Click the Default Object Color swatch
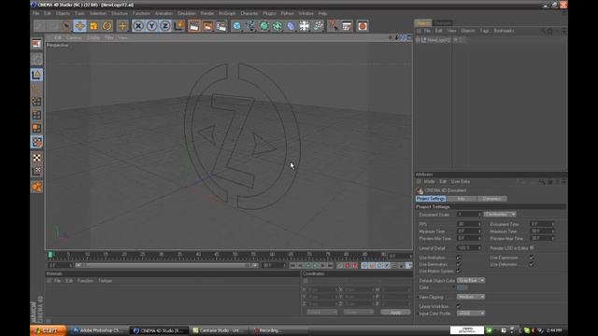Image resolution: width=598 pixels, height=336 pixels. pyautogui.click(x=463, y=287)
